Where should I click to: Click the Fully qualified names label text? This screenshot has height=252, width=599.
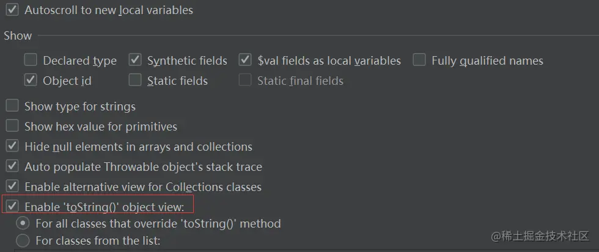click(487, 60)
